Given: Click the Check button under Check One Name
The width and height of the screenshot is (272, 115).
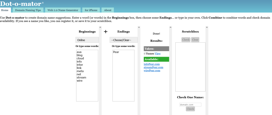Looking at the screenshot, I should (190, 109).
